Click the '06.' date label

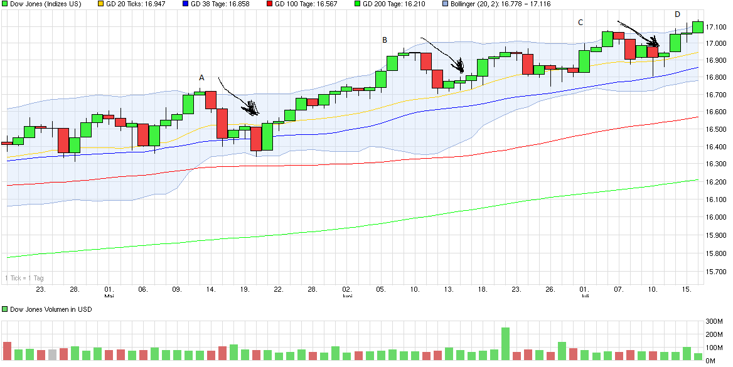143,289
